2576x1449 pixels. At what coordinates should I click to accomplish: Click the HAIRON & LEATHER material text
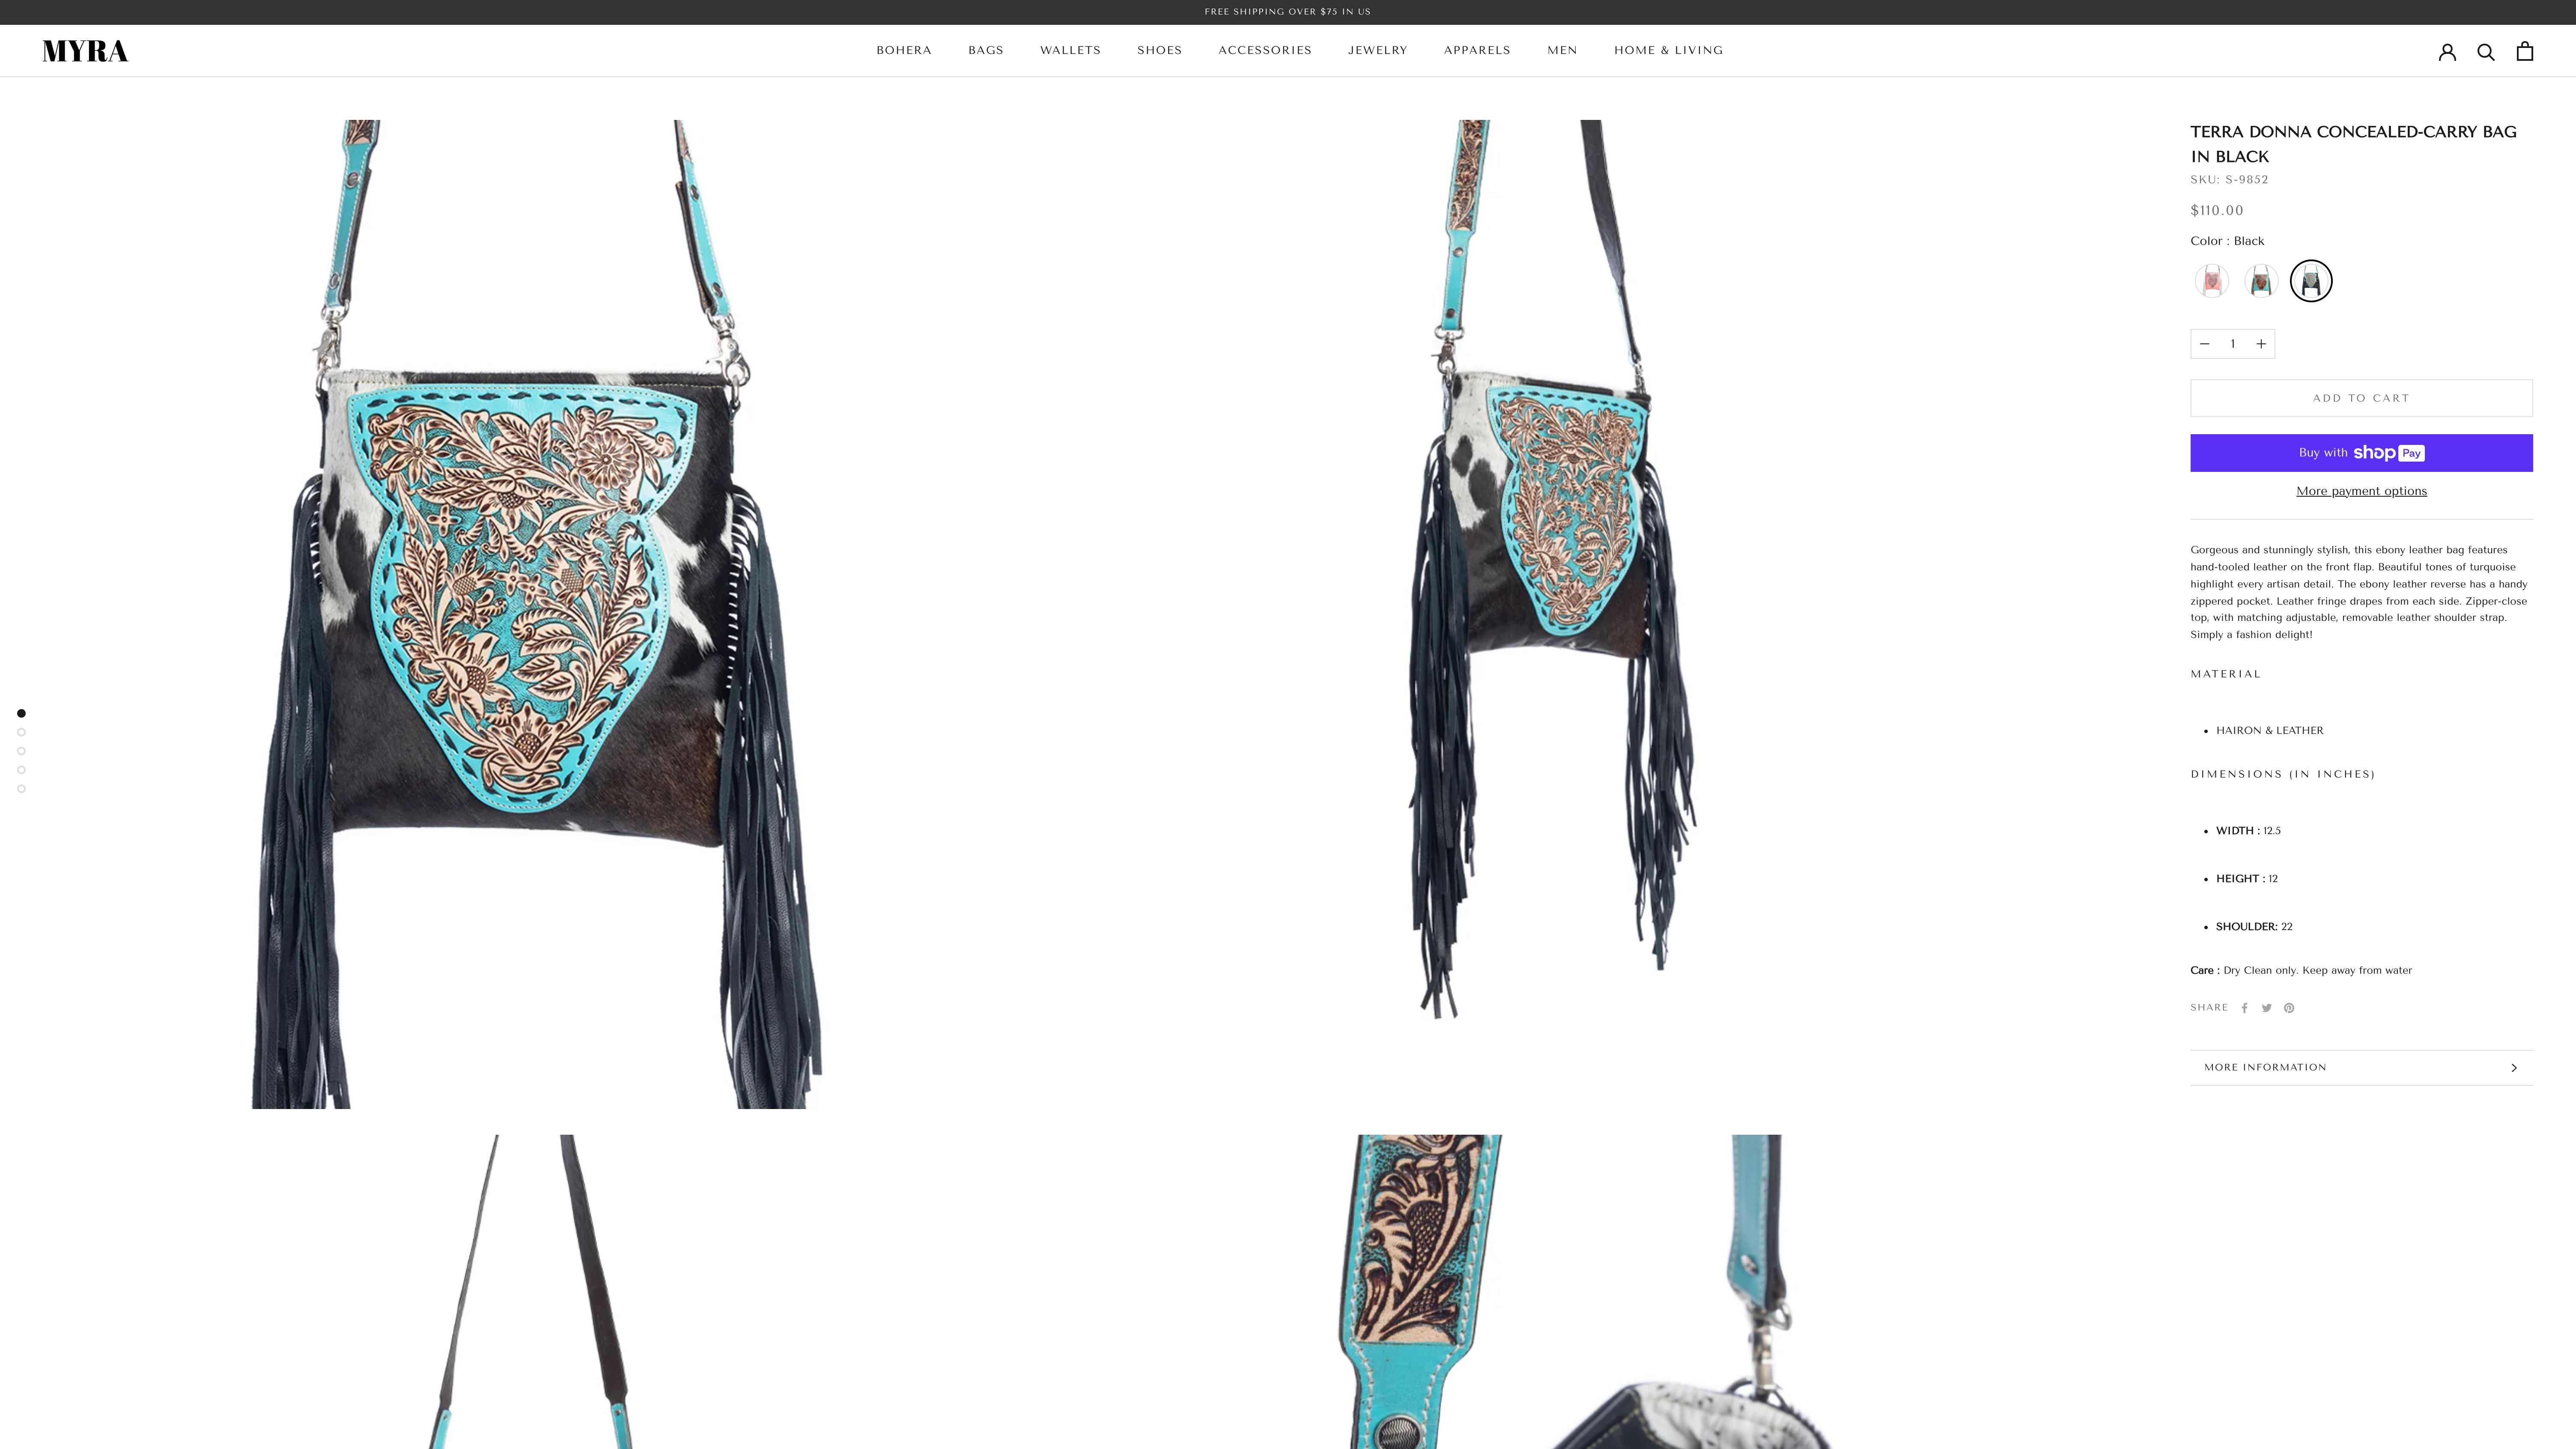pyautogui.click(x=2269, y=731)
